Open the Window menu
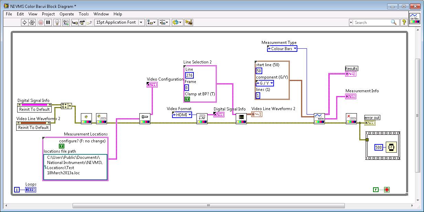The image size is (424, 212). click(x=101, y=14)
